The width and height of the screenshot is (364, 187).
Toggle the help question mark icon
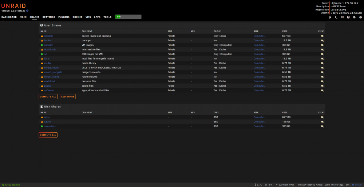[x=360, y=17]
